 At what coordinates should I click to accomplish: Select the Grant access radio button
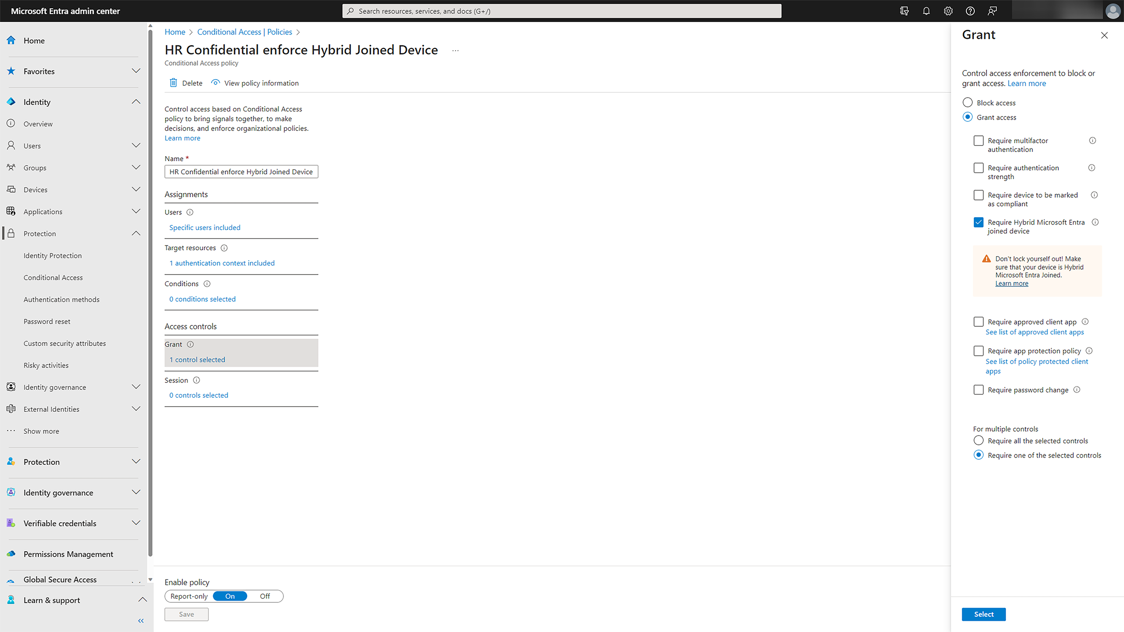coord(967,117)
